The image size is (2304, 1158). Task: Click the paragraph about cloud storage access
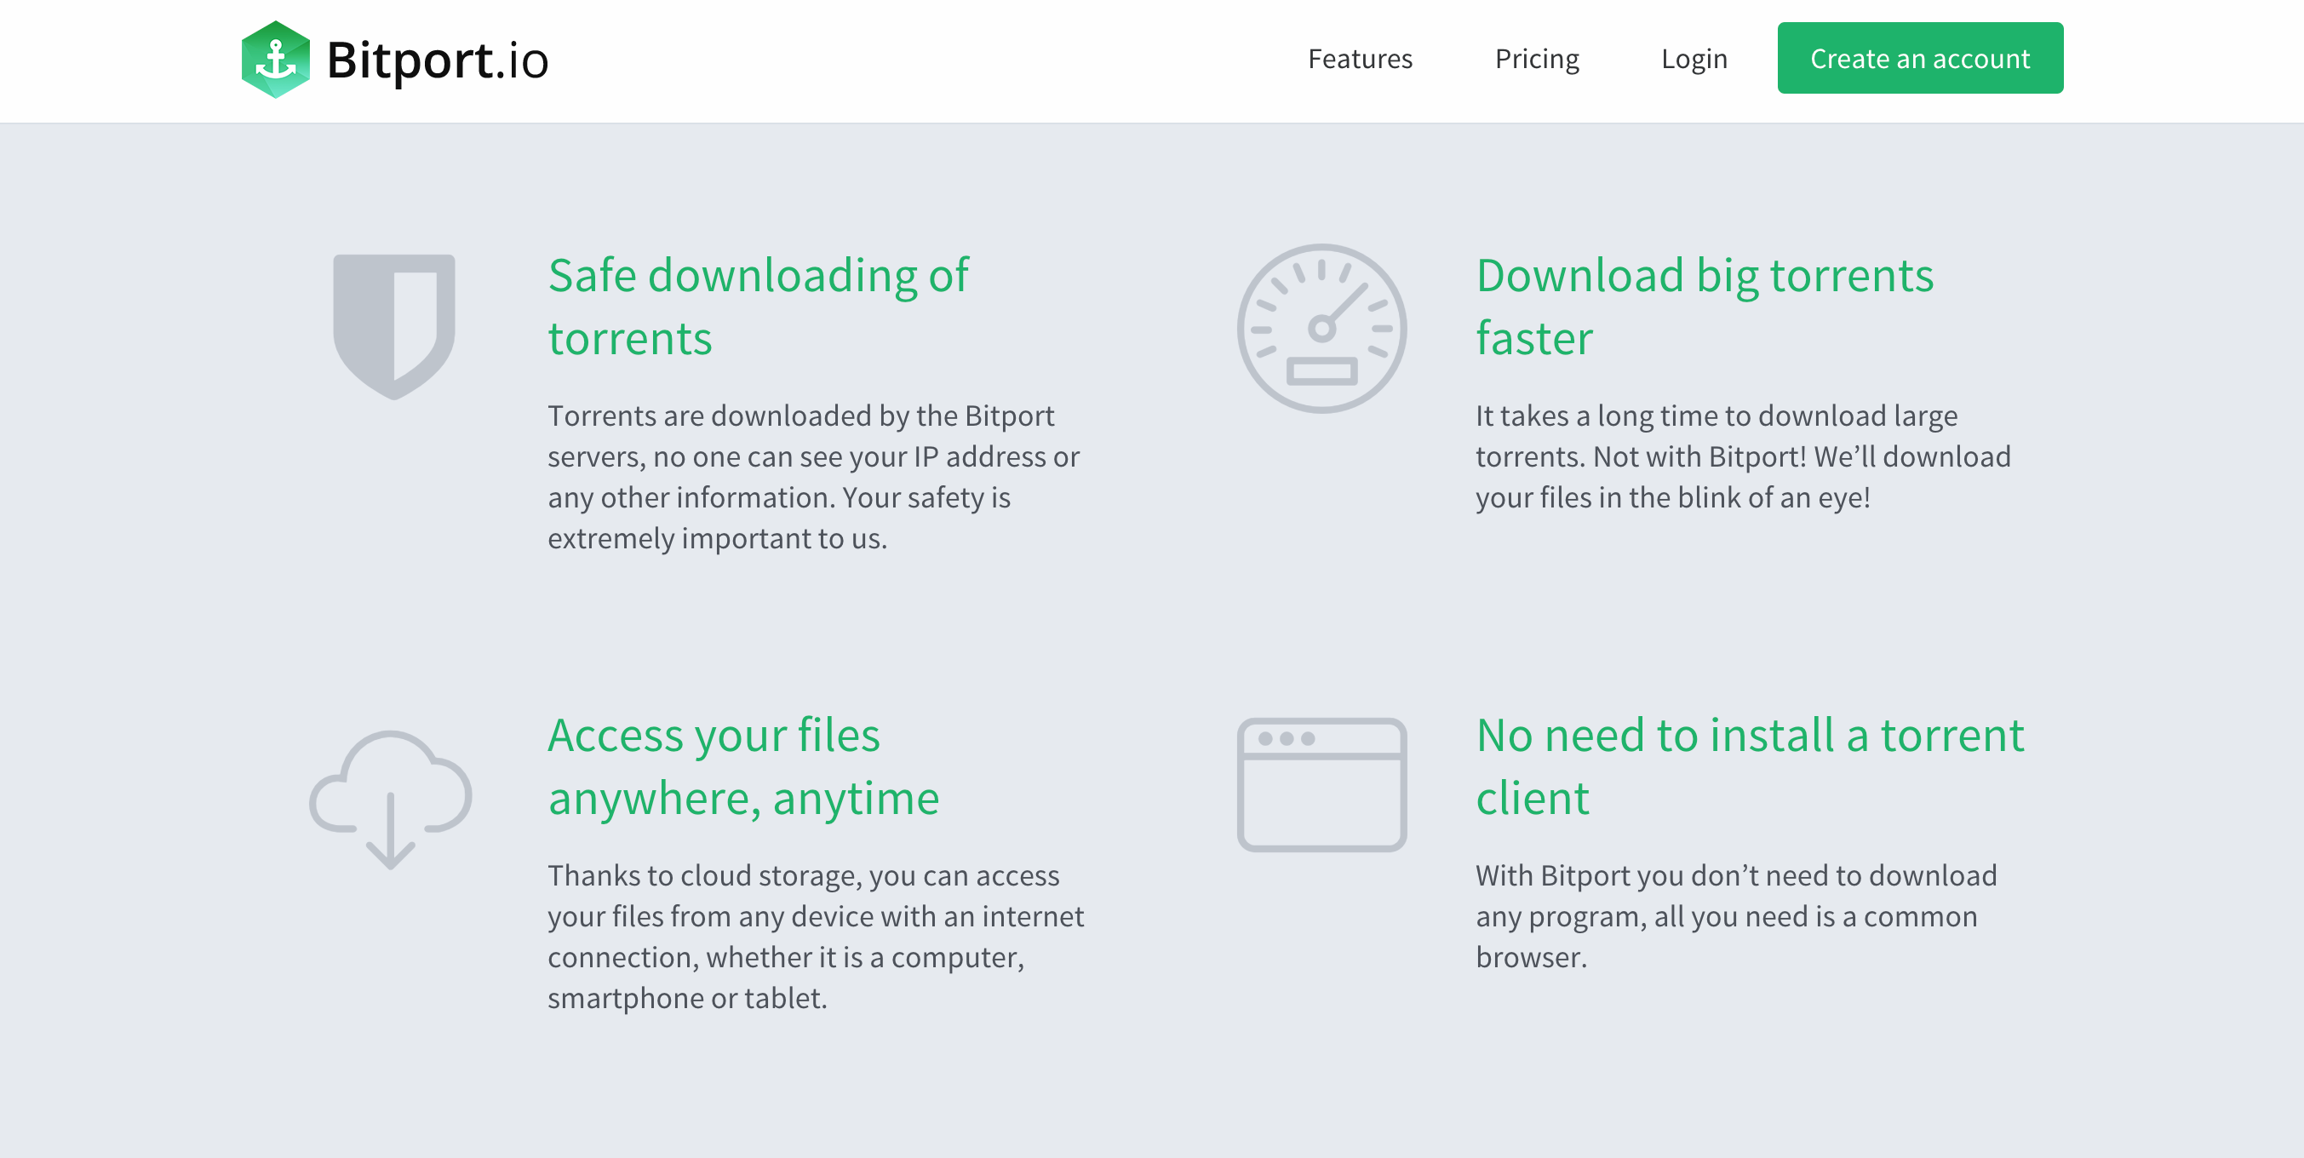click(x=816, y=937)
